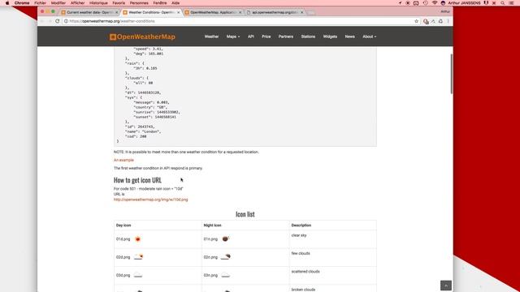Click the 02n.png few clouds night icon

coord(226,256)
